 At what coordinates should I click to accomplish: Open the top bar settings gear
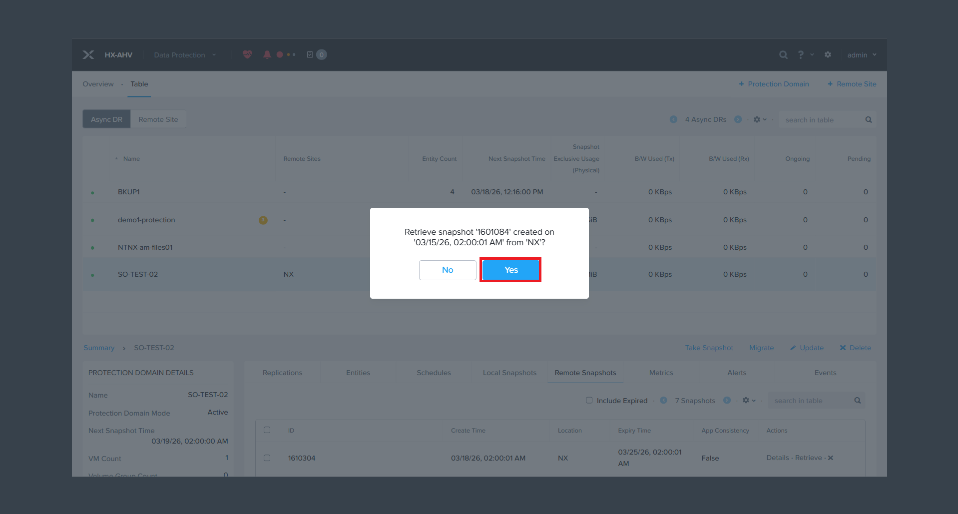coord(828,55)
